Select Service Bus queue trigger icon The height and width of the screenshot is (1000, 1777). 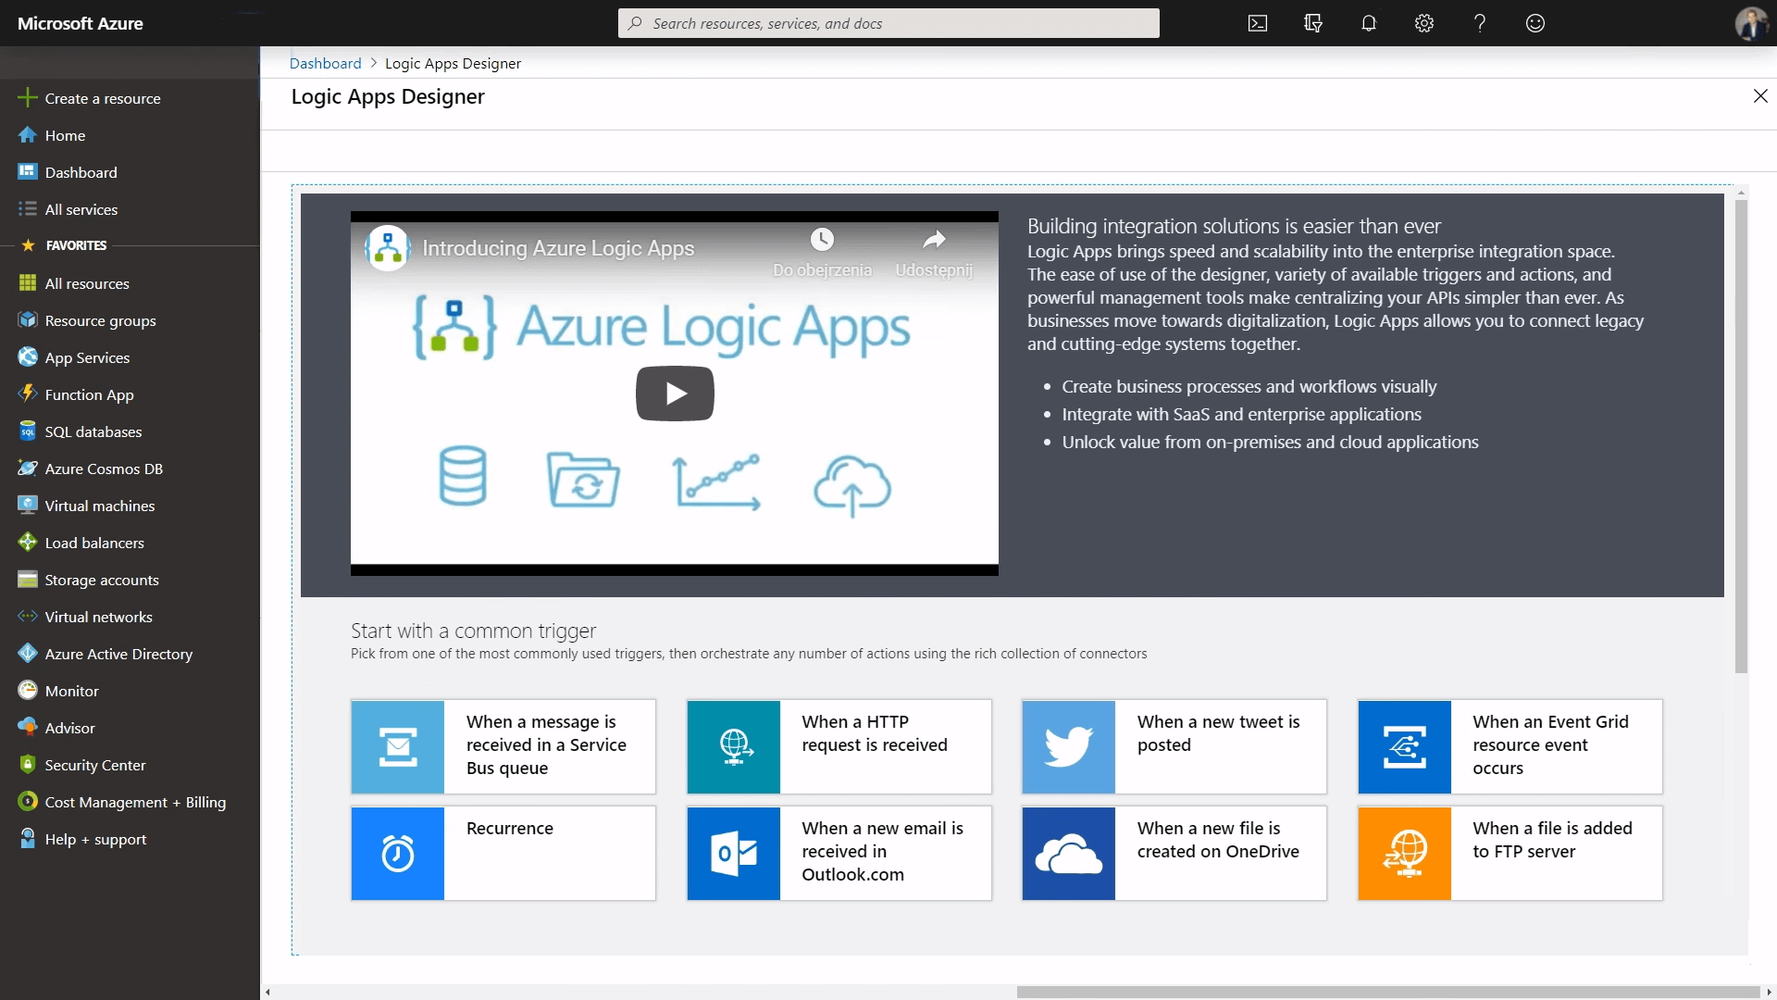(398, 746)
